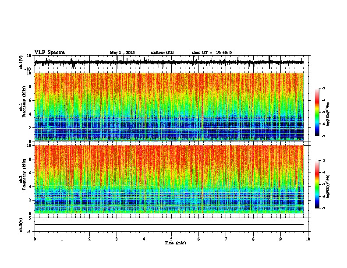Screen dimensions: 347x268
Task: Click time axis tick label "2"
Action: 89,239
